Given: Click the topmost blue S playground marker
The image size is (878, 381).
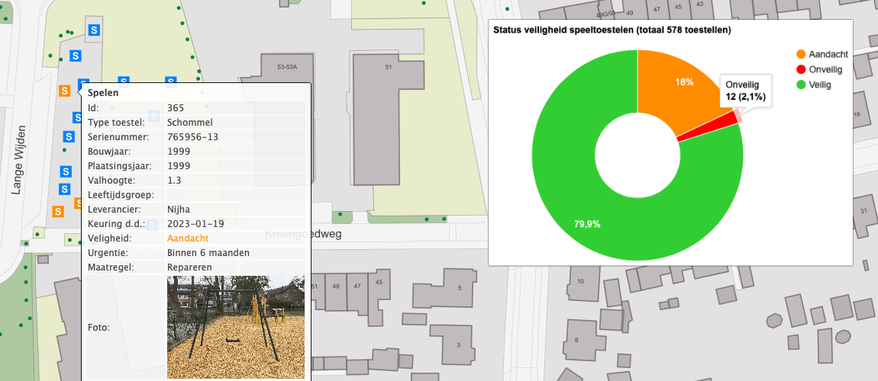Looking at the screenshot, I should click(x=94, y=30).
